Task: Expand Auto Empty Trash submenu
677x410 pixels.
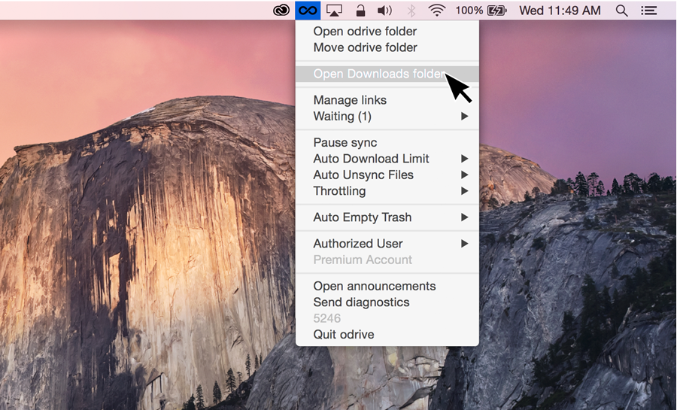Action: 387,217
